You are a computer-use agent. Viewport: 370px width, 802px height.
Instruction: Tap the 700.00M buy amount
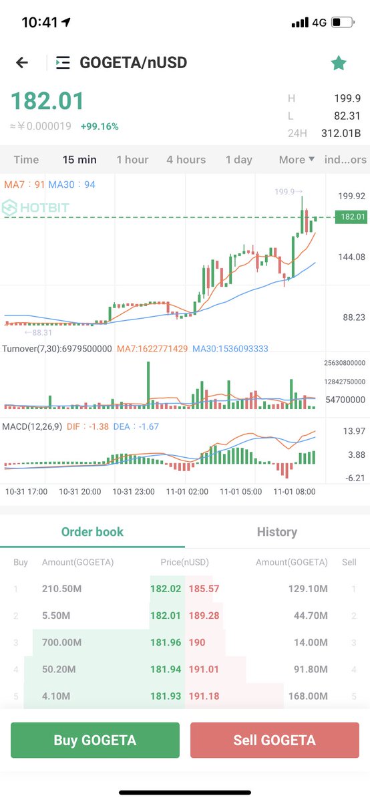(x=61, y=642)
